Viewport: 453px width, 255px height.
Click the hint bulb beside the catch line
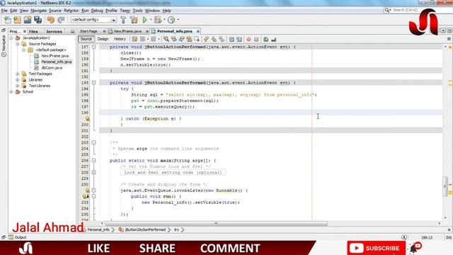pos(87,118)
